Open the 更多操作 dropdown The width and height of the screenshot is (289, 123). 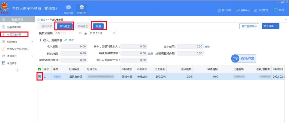click(x=270, y=26)
